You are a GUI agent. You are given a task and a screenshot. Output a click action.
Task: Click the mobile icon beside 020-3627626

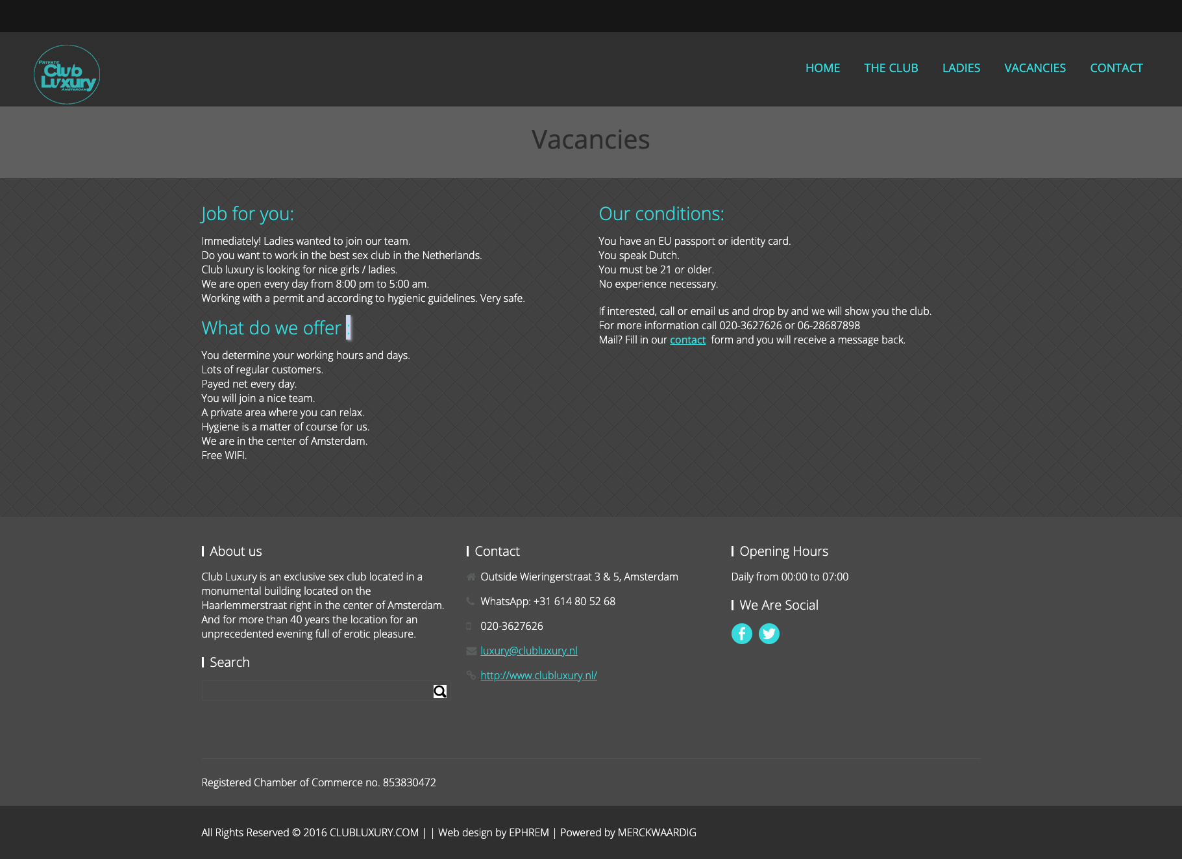click(469, 627)
